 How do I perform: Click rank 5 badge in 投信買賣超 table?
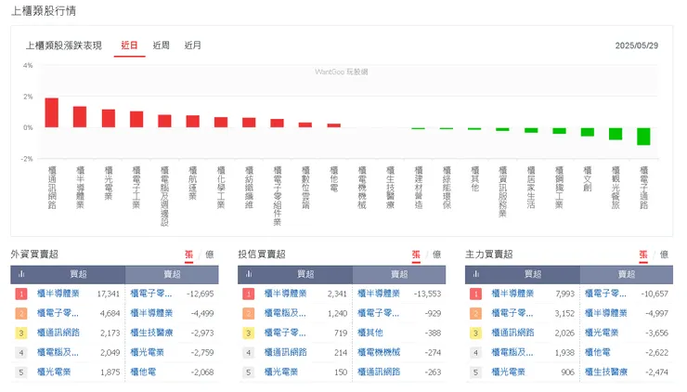click(x=249, y=372)
